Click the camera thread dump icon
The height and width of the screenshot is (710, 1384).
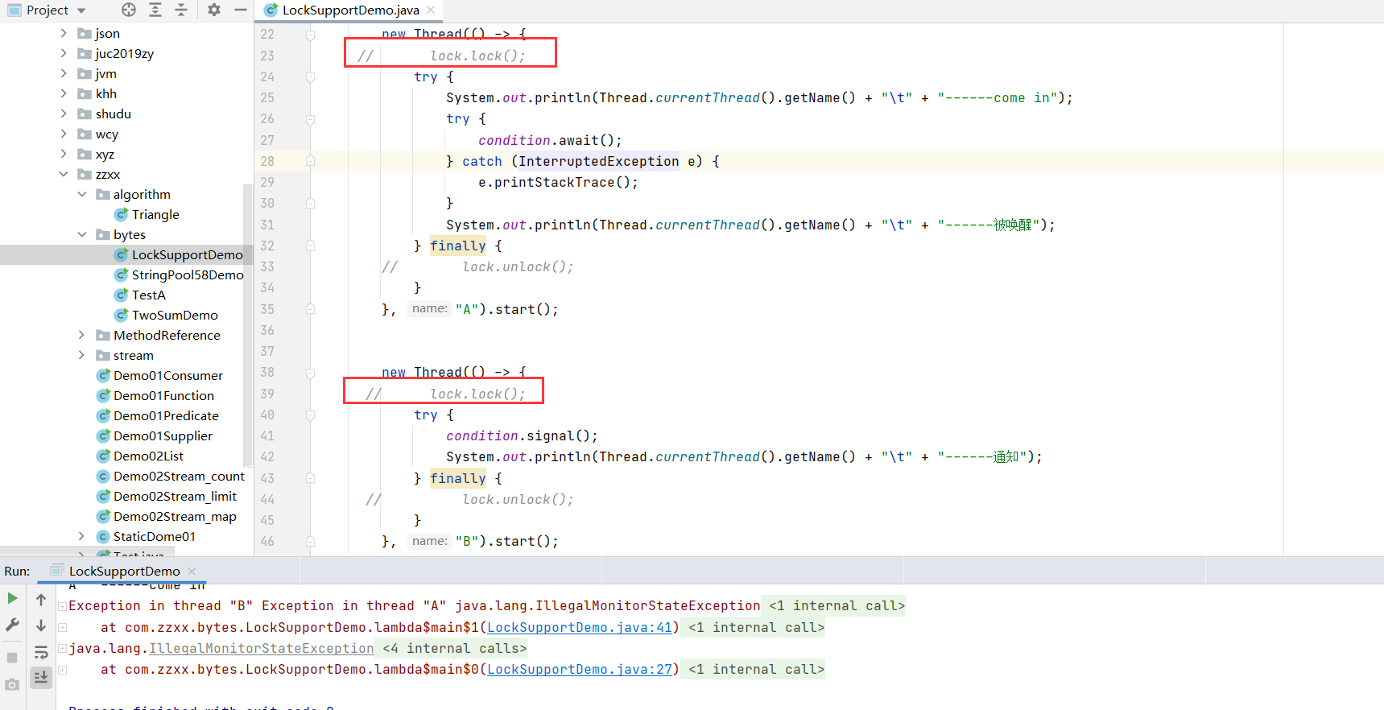point(12,684)
